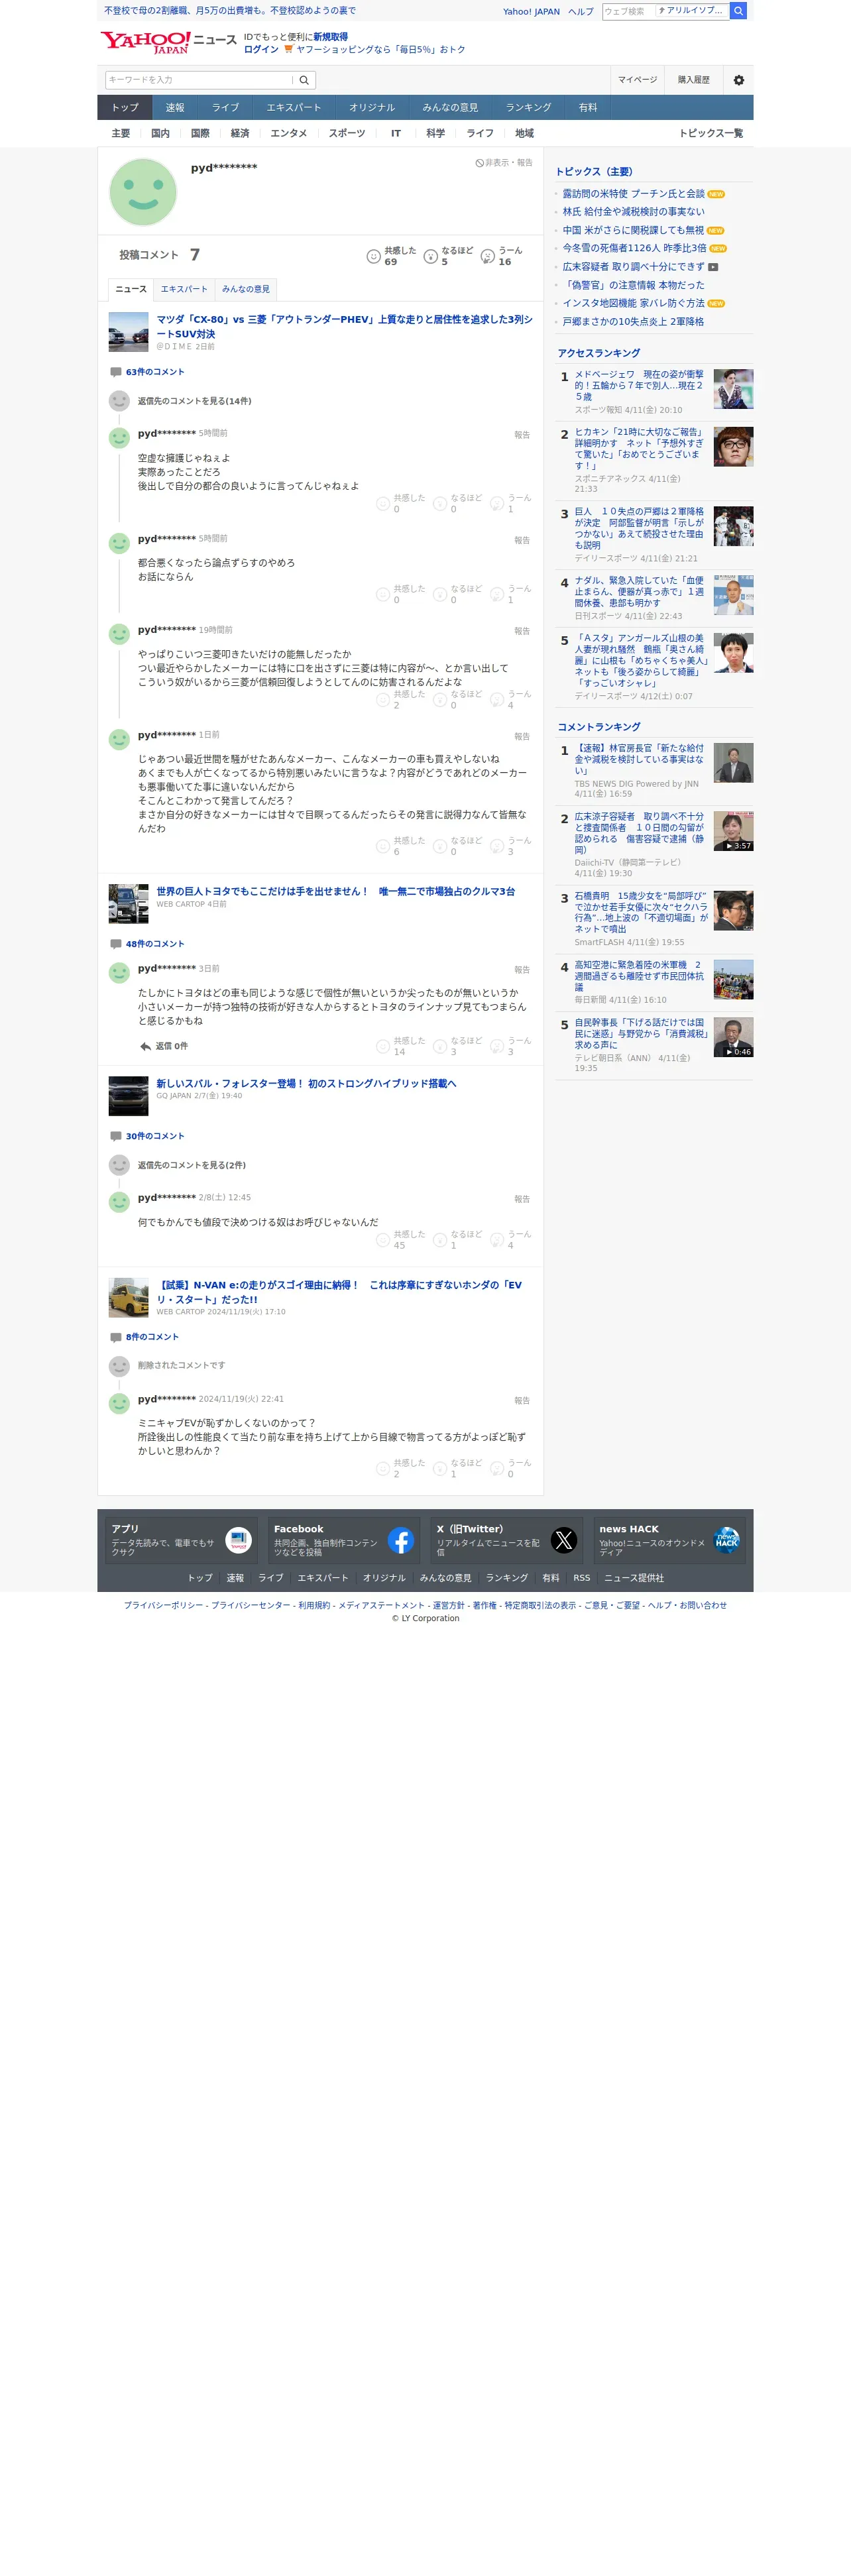
Task: Click the X (Twitter) icon in footer
Action: point(564,1540)
